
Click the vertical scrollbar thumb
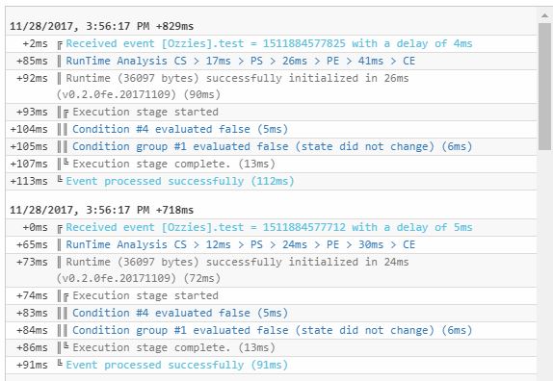click(545, 87)
